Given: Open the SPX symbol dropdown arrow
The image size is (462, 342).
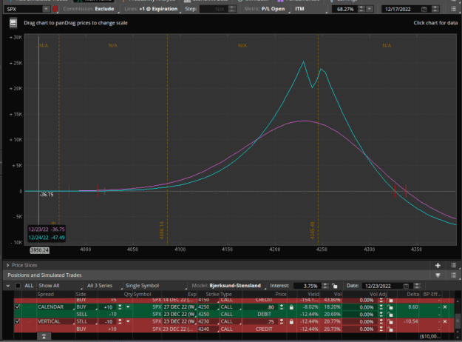Looking at the screenshot, I should [46, 9].
